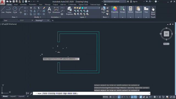The image size is (176, 99).
Task: Open the Circle tool dropdown arrow
Action: click(15, 14)
